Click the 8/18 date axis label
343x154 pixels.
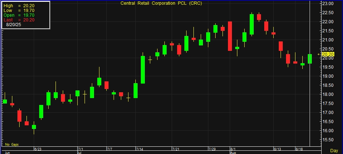[299, 149]
